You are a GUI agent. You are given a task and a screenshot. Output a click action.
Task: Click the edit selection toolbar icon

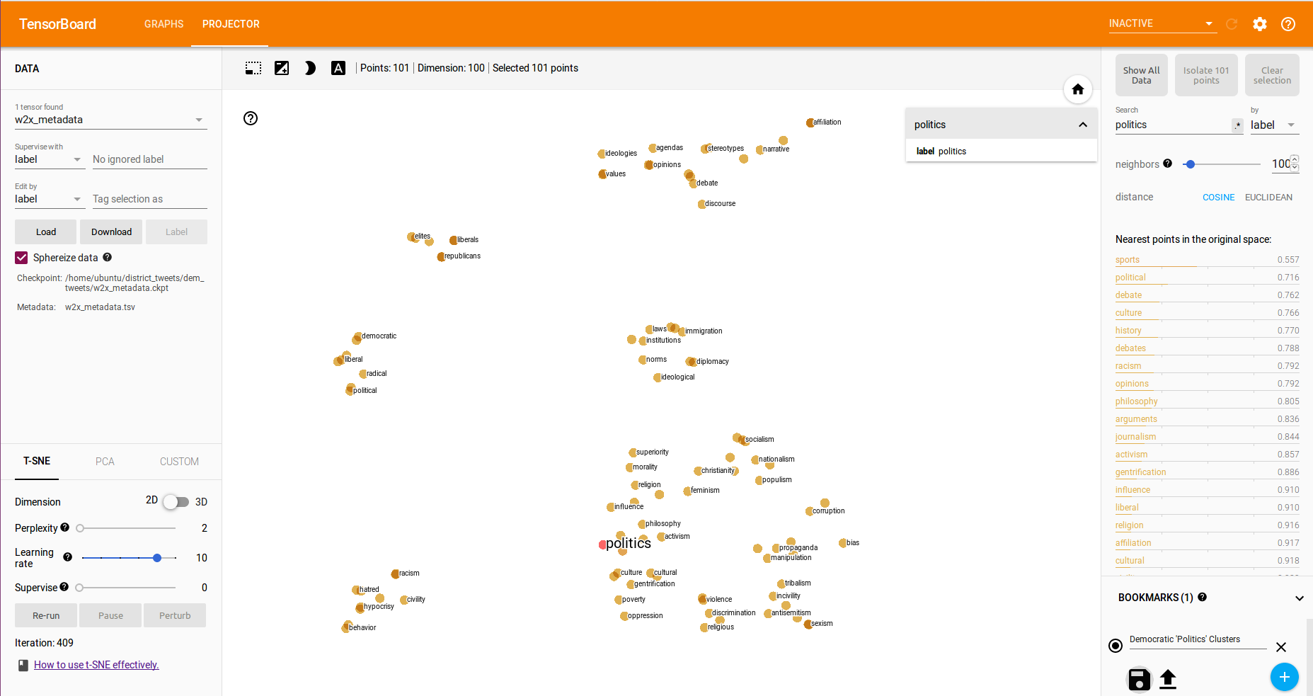tap(282, 68)
